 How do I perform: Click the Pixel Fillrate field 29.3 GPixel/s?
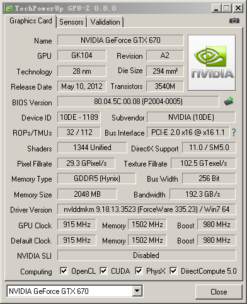click(86, 163)
